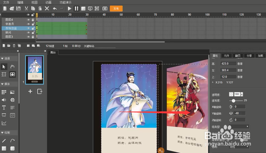Open the 功能演示 menu
The image size is (266, 153).
pos(66,2)
